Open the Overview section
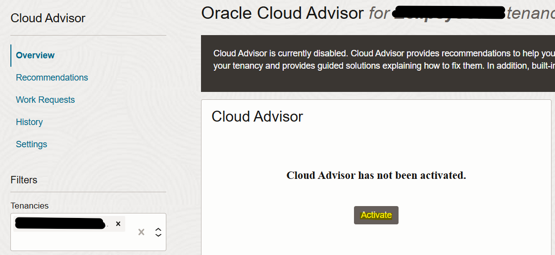This screenshot has width=555, height=255. point(35,55)
